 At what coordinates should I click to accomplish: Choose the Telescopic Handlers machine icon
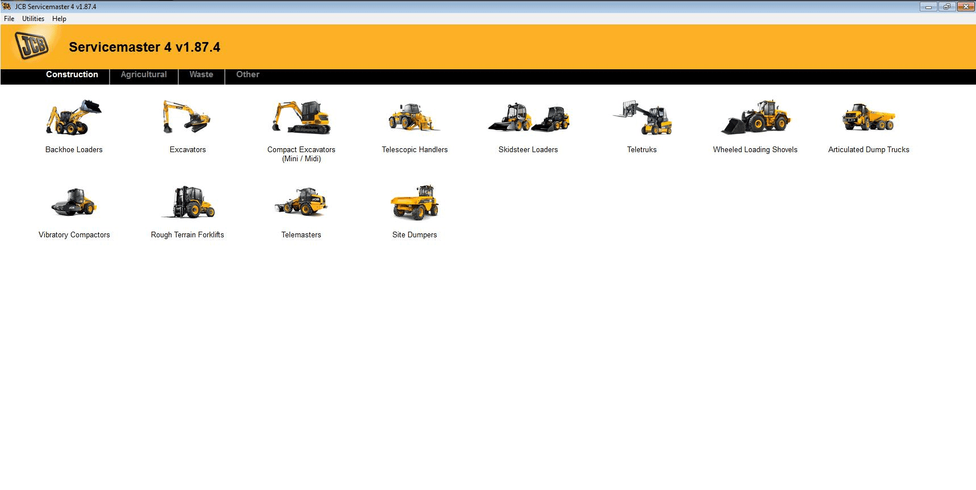[x=414, y=118]
